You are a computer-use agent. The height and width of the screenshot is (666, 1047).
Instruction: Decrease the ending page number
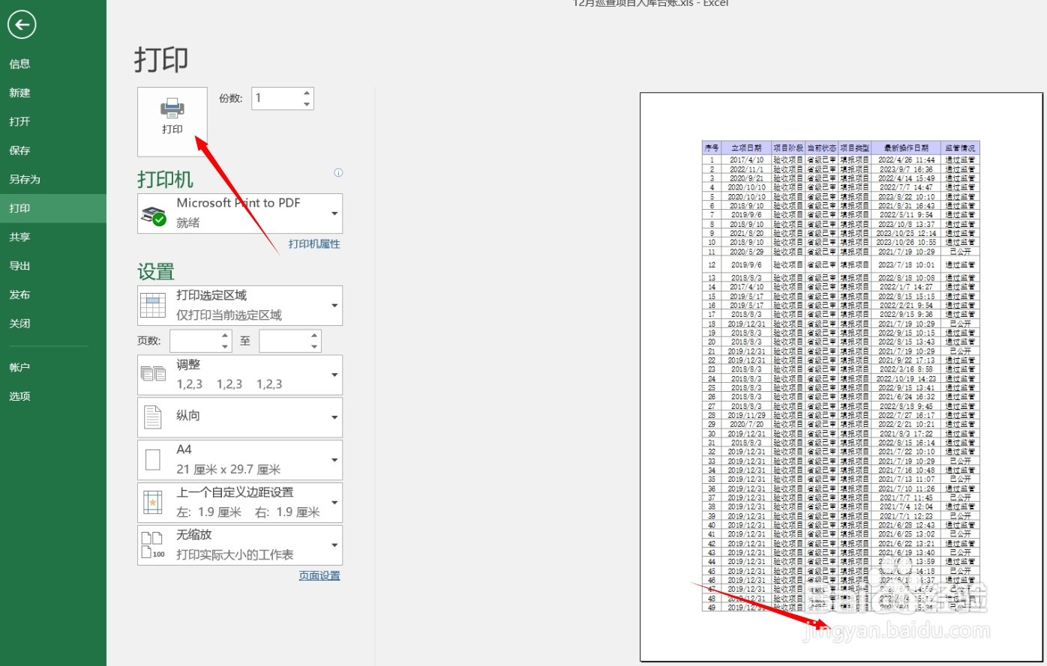point(315,346)
